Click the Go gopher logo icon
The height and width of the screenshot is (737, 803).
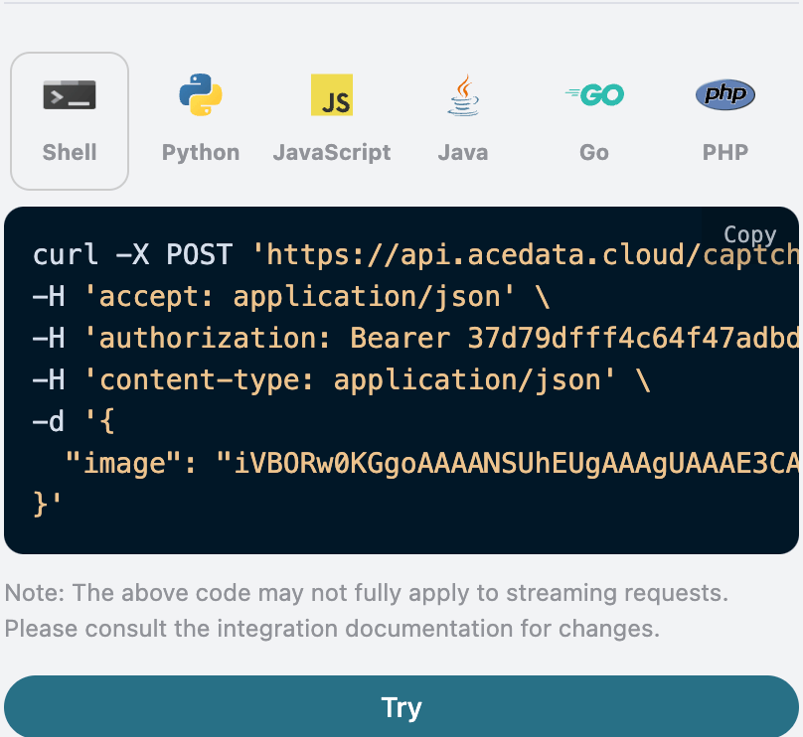pyautogui.click(x=594, y=95)
